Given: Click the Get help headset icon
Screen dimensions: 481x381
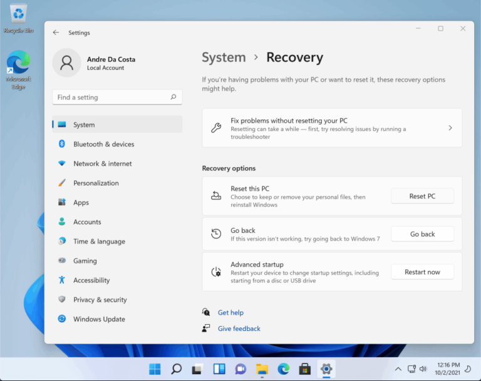Looking at the screenshot, I should click(x=206, y=312).
